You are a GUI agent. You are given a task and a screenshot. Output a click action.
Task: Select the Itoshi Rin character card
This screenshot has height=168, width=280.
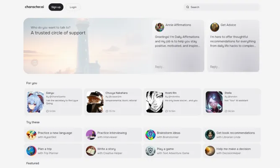173,102
